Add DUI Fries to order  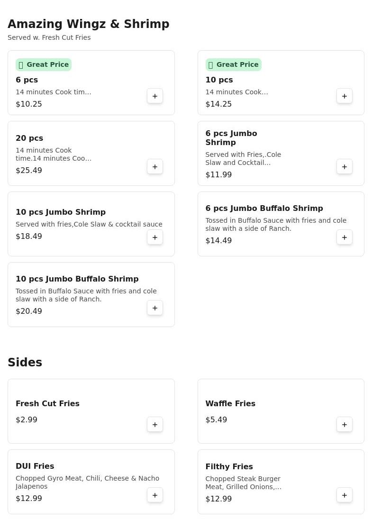pyautogui.click(x=155, y=495)
